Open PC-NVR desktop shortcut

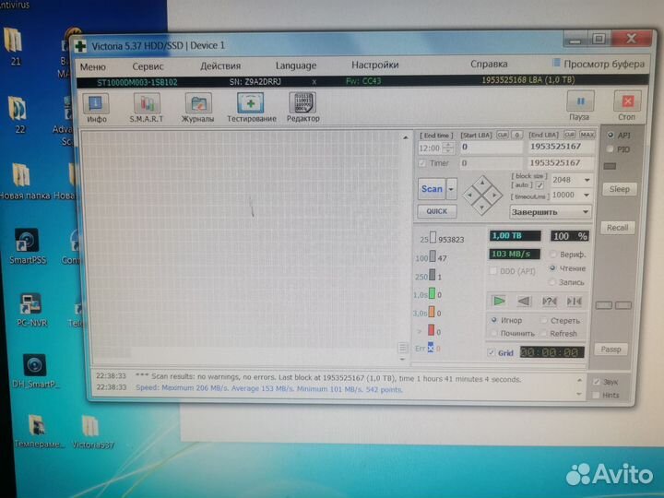(x=31, y=310)
